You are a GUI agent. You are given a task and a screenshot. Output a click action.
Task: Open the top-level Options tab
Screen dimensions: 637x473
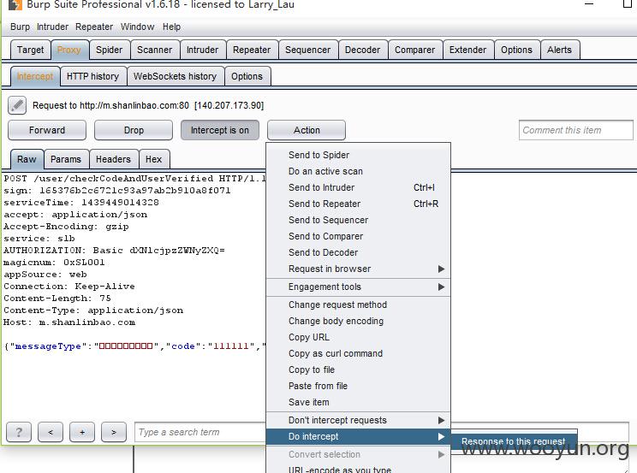(517, 50)
